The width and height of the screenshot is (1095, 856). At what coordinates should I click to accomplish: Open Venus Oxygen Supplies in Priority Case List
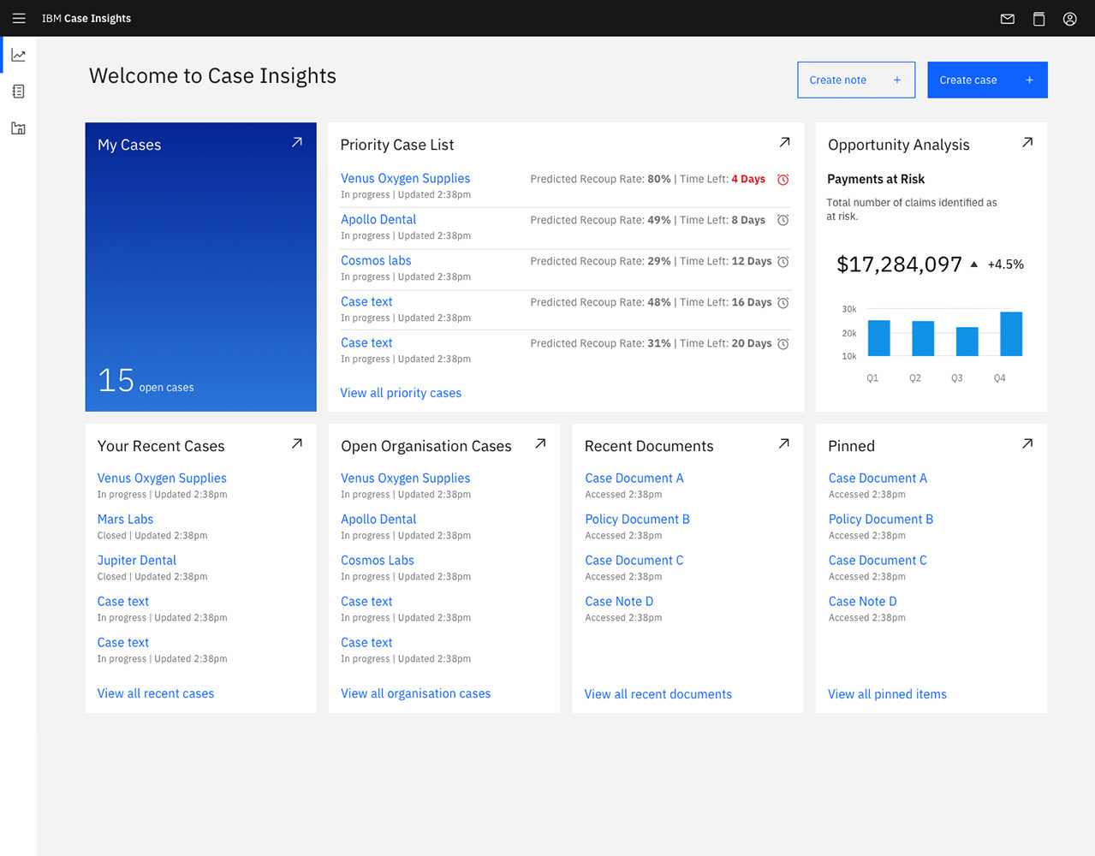406,178
